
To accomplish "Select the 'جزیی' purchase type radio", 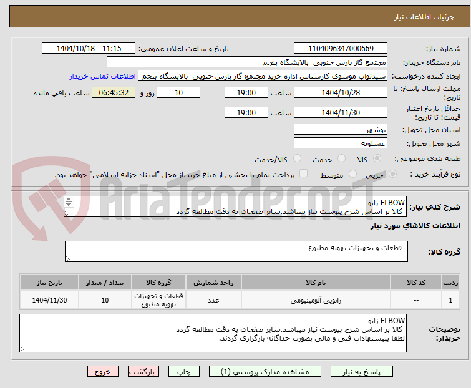I will (392, 174).
